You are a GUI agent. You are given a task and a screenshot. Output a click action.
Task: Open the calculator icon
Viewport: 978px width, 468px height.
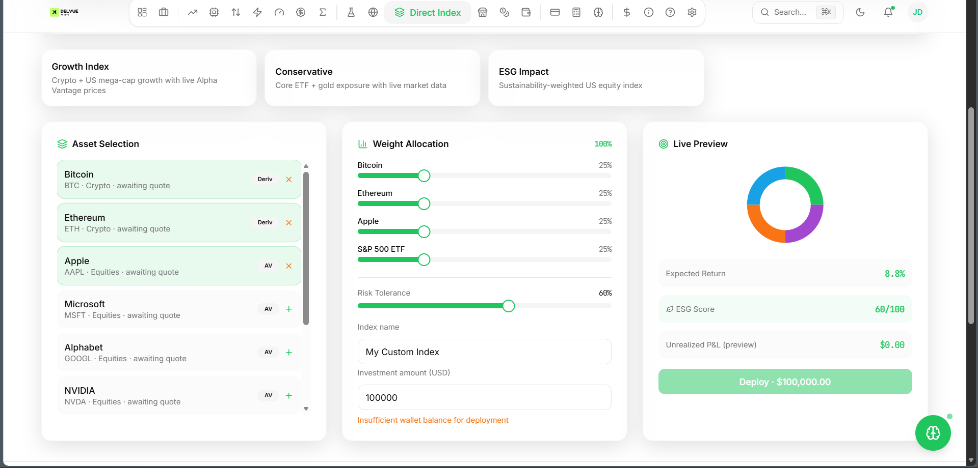(576, 12)
